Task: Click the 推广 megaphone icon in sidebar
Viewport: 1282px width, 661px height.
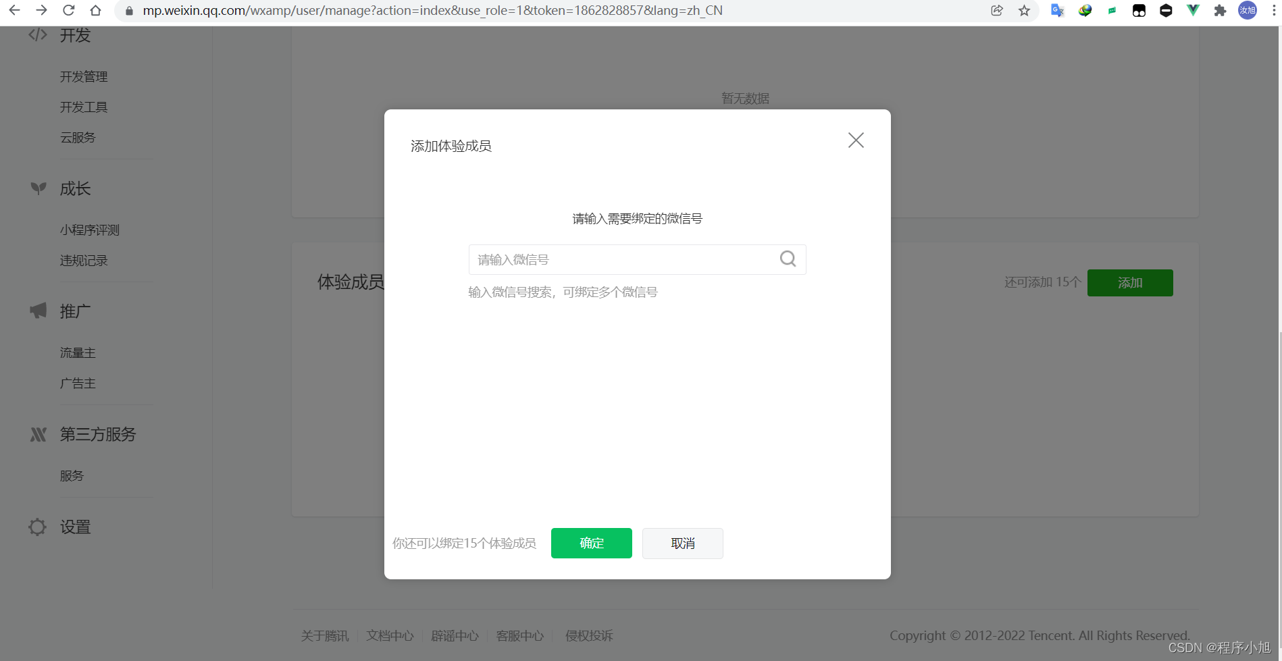Action: [x=39, y=311]
